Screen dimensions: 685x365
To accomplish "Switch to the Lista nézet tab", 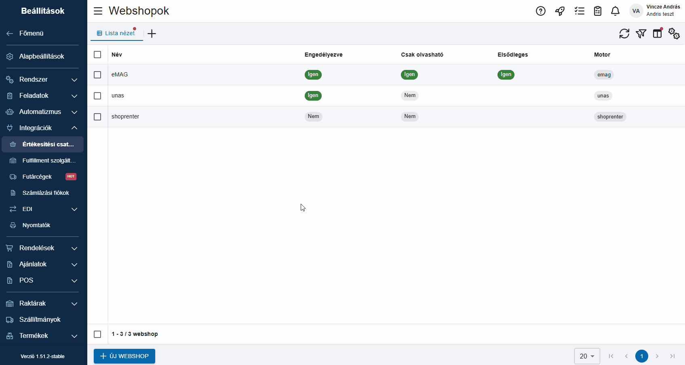I will (x=116, y=33).
